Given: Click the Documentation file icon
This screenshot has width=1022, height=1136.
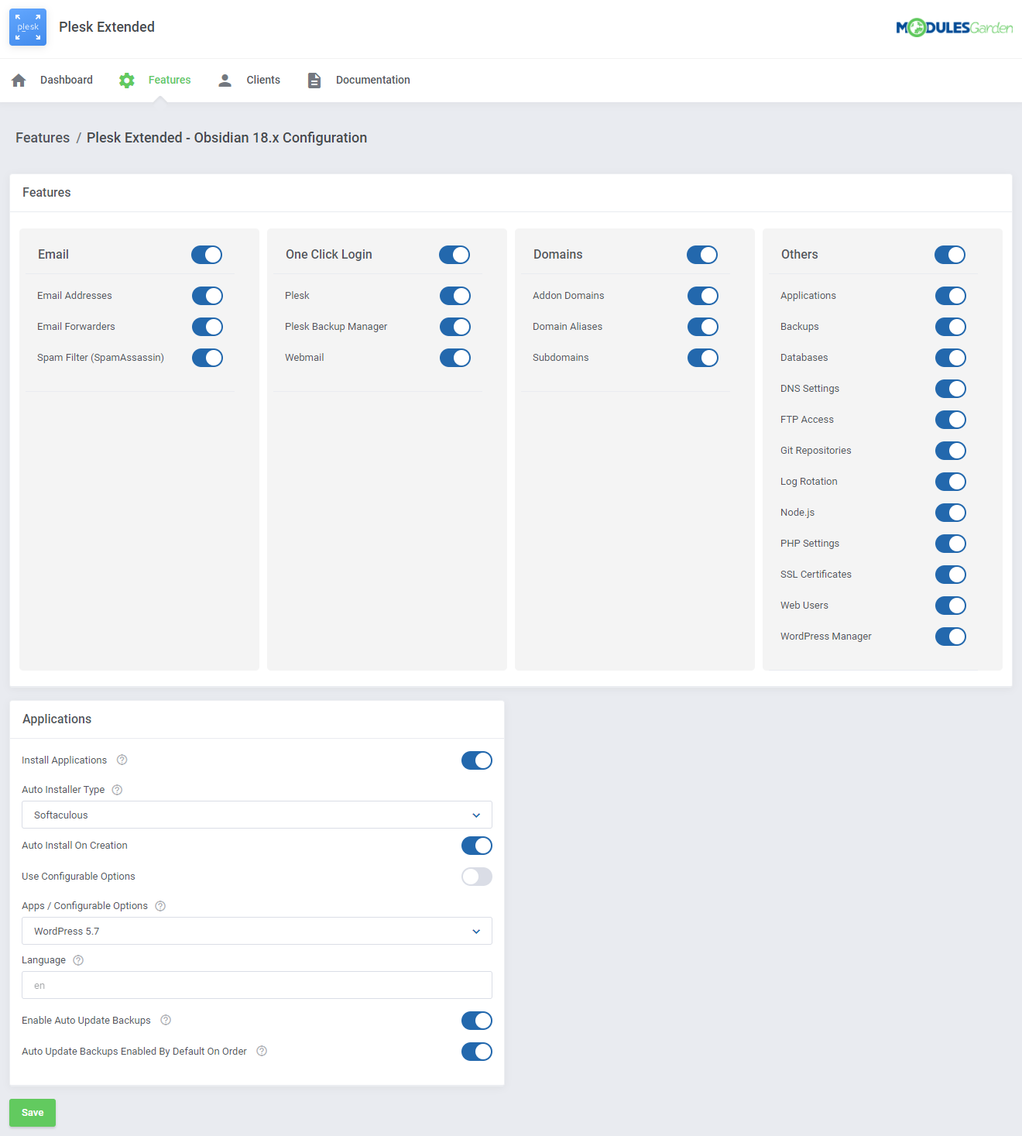Looking at the screenshot, I should pos(314,80).
